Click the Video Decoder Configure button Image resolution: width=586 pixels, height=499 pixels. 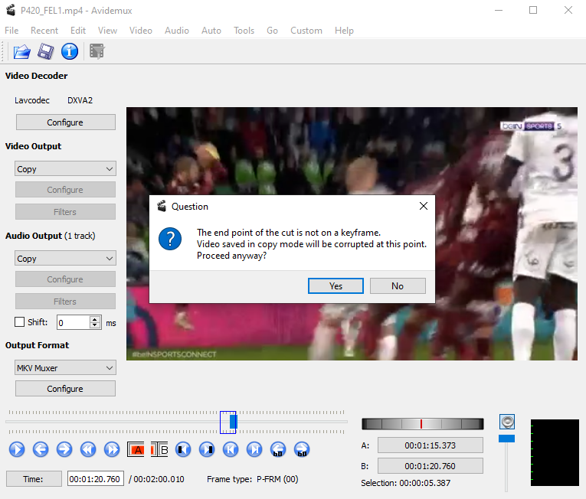[x=65, y=122]
